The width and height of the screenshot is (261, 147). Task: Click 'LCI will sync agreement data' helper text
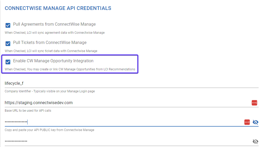pos(55,33)
